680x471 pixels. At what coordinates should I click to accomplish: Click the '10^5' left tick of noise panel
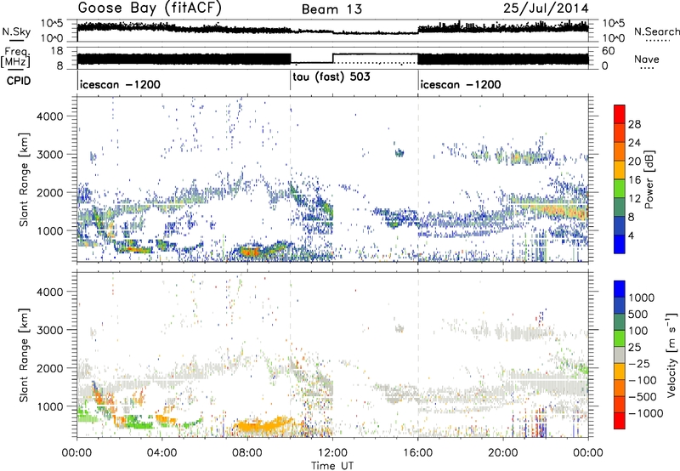[53, 23]
